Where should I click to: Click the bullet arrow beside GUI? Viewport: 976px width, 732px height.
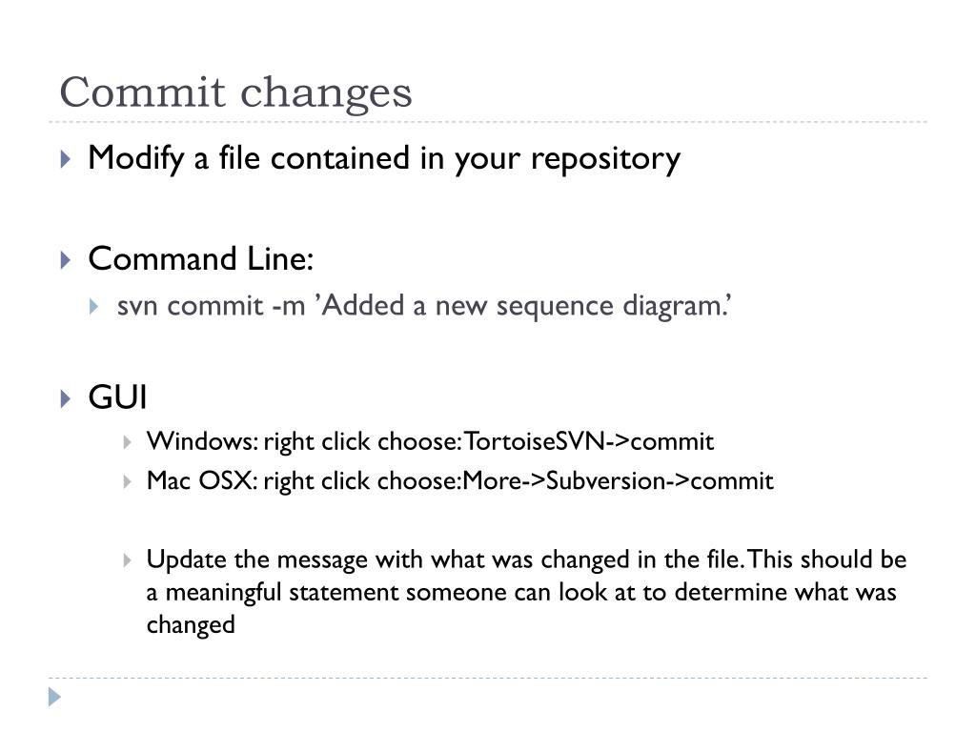66,398
